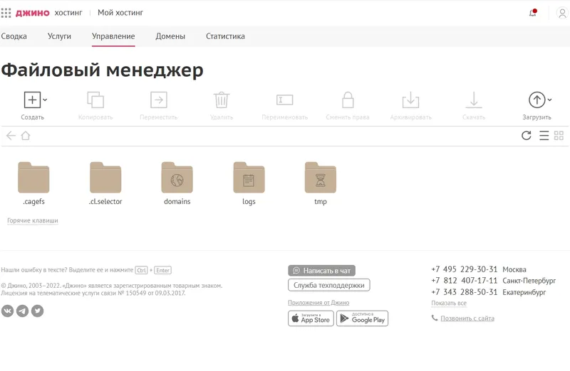Click the Создать plus icon

(x=32, y=100)
